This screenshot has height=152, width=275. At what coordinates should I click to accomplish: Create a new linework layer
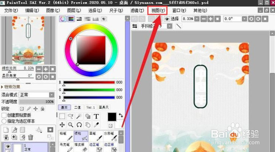tap(14, 130)
